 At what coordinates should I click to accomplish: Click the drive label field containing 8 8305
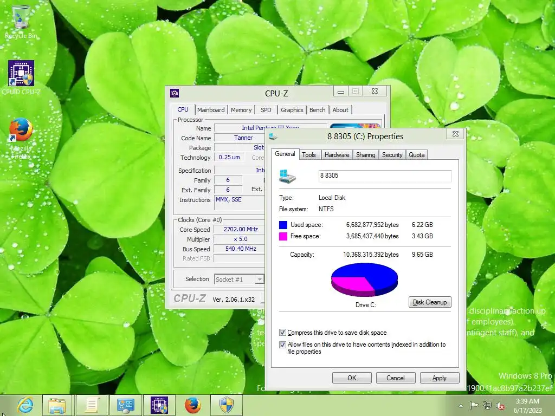385,176
